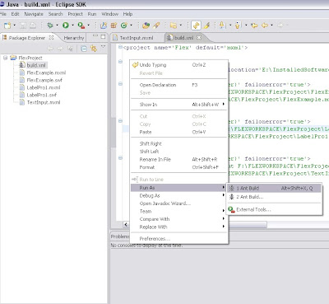Click the Print toolbar icon
The image size is (329, 304).
pyautogui.click(x=33, y=26)
